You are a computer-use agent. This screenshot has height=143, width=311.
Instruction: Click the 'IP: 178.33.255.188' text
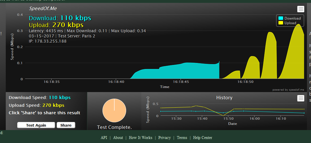point(48,41)
